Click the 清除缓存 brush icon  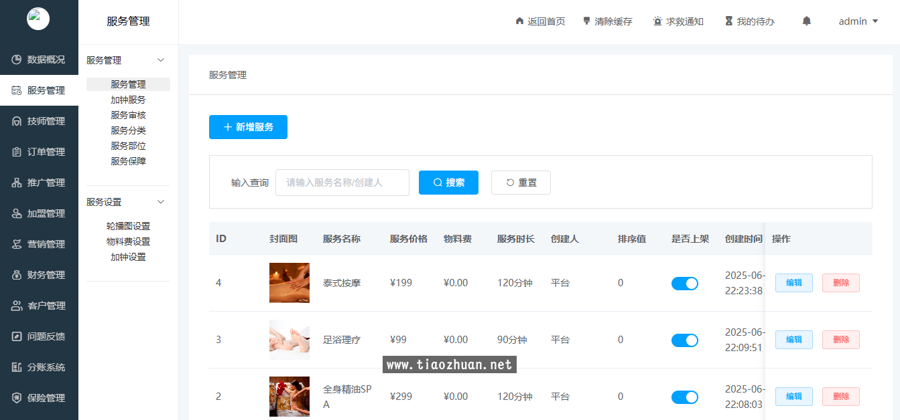coord(586,21)
